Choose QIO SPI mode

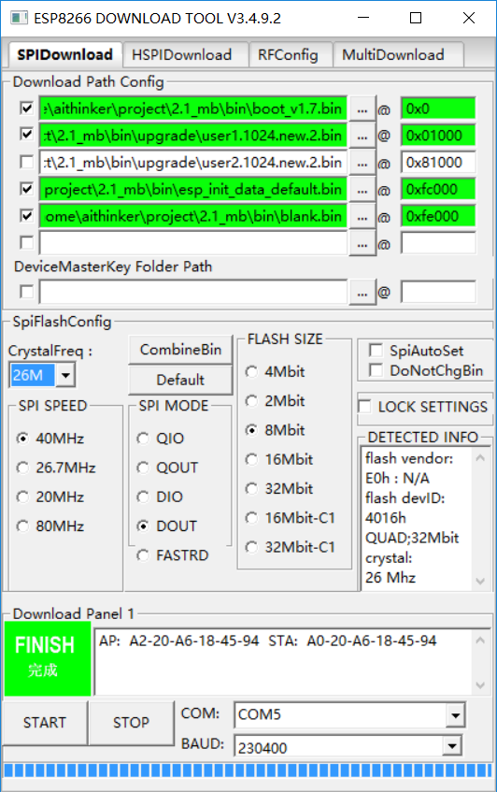[x=143, y=438]
